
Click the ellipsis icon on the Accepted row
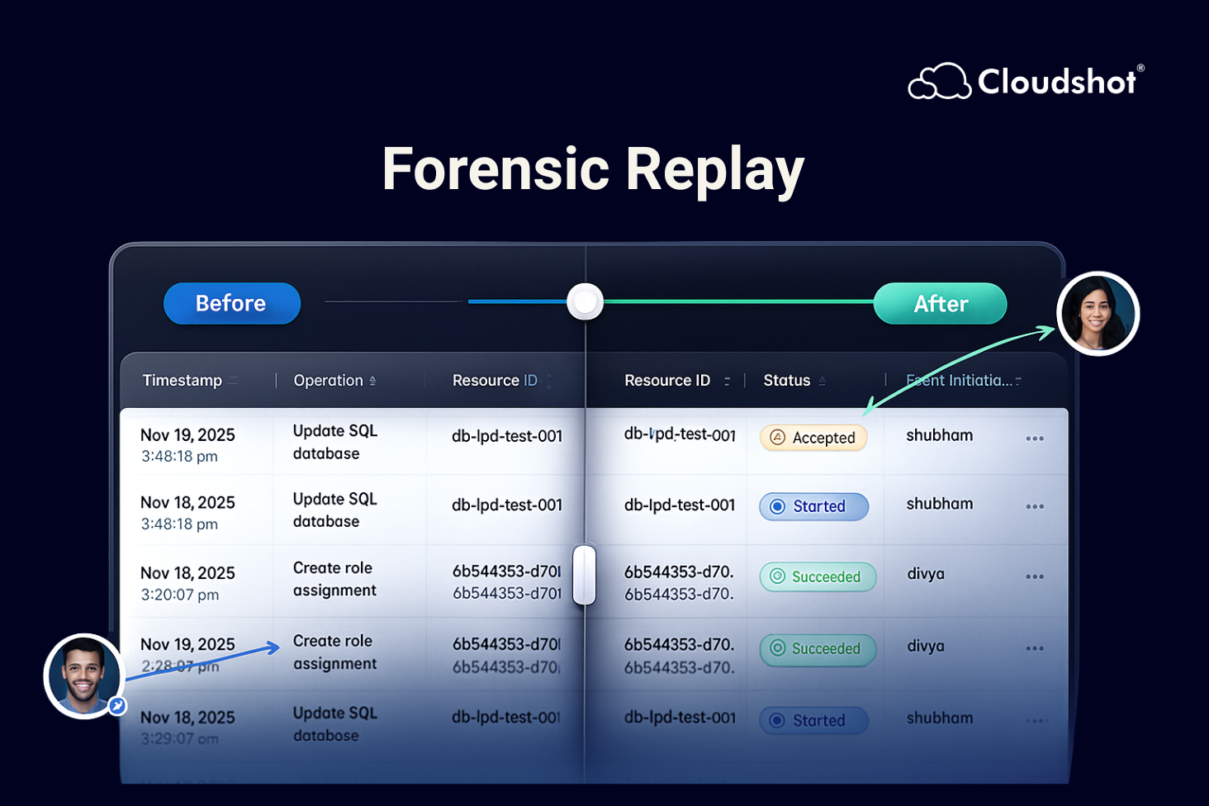pos(1035,439)
